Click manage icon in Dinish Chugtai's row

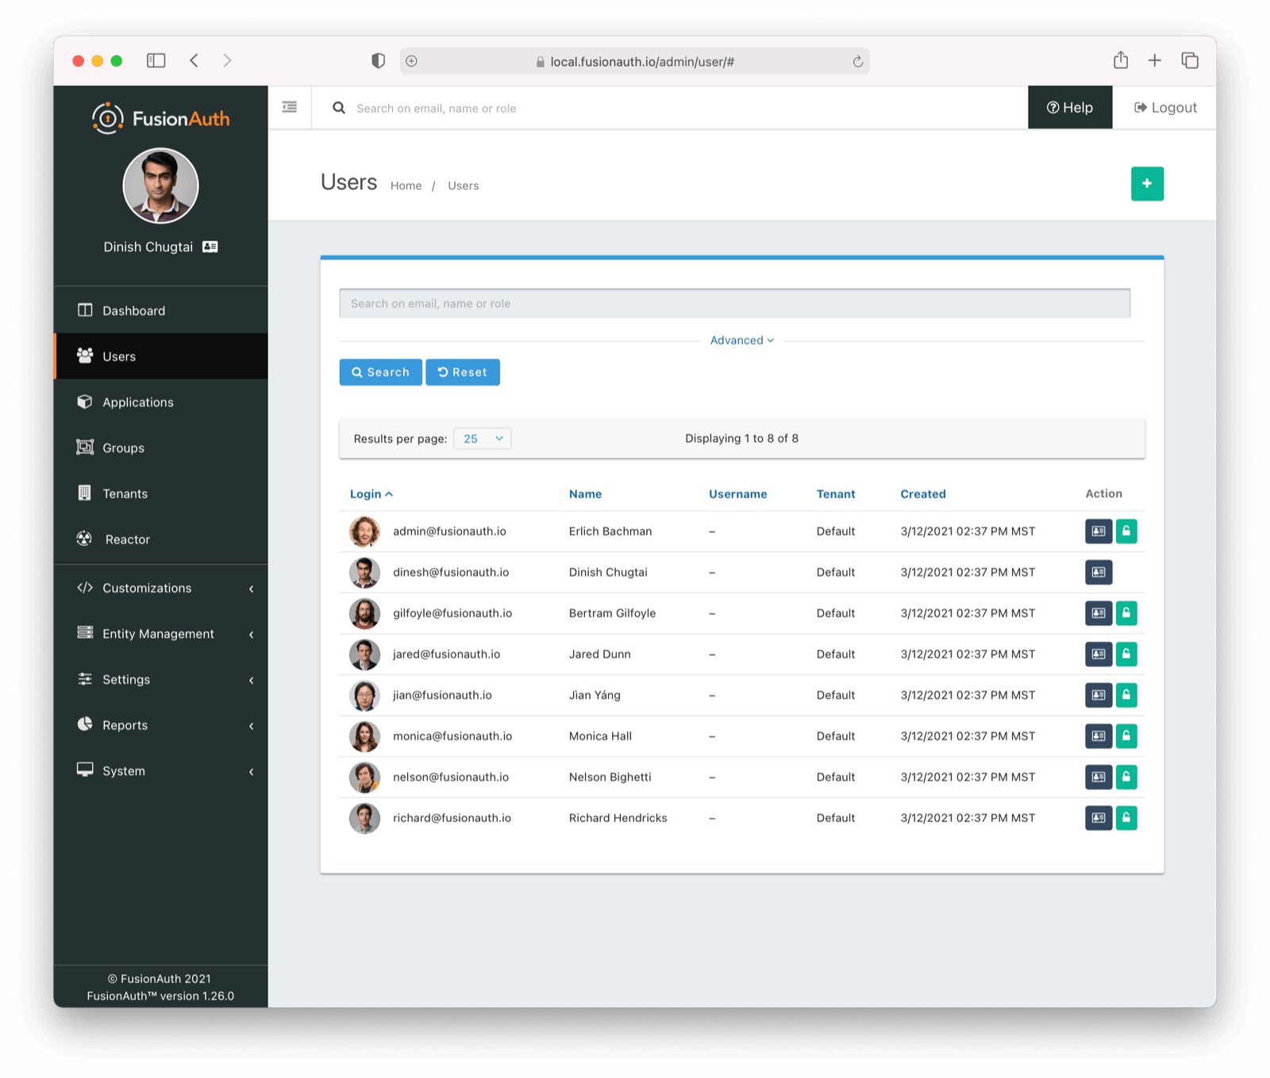(x=1098, y=572)
